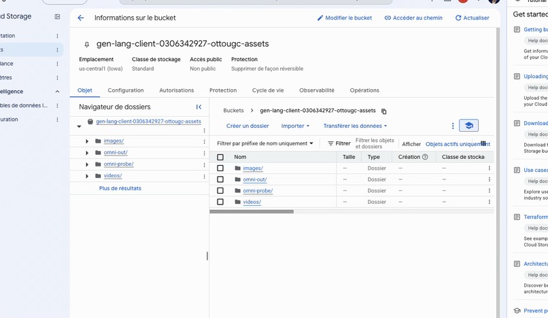Collapse the Intelligence sidebar section
548x318 pixels.
57,92
